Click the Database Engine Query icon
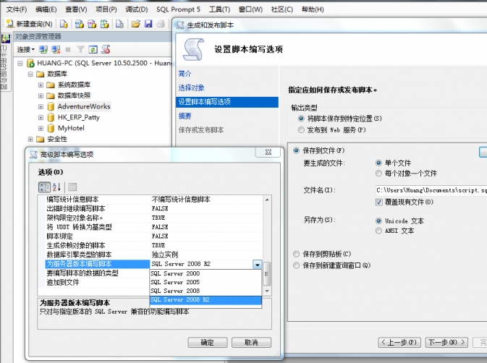Viewport: 487px width, 363px height. [x=64, y=24]
